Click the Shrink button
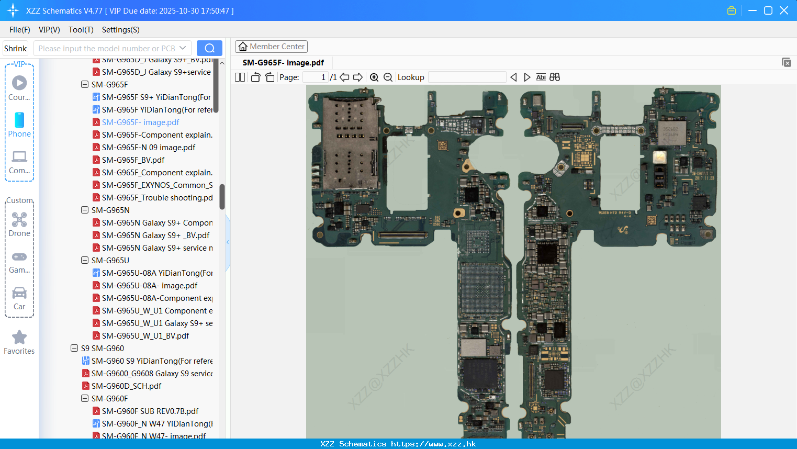 pos(16,48)
